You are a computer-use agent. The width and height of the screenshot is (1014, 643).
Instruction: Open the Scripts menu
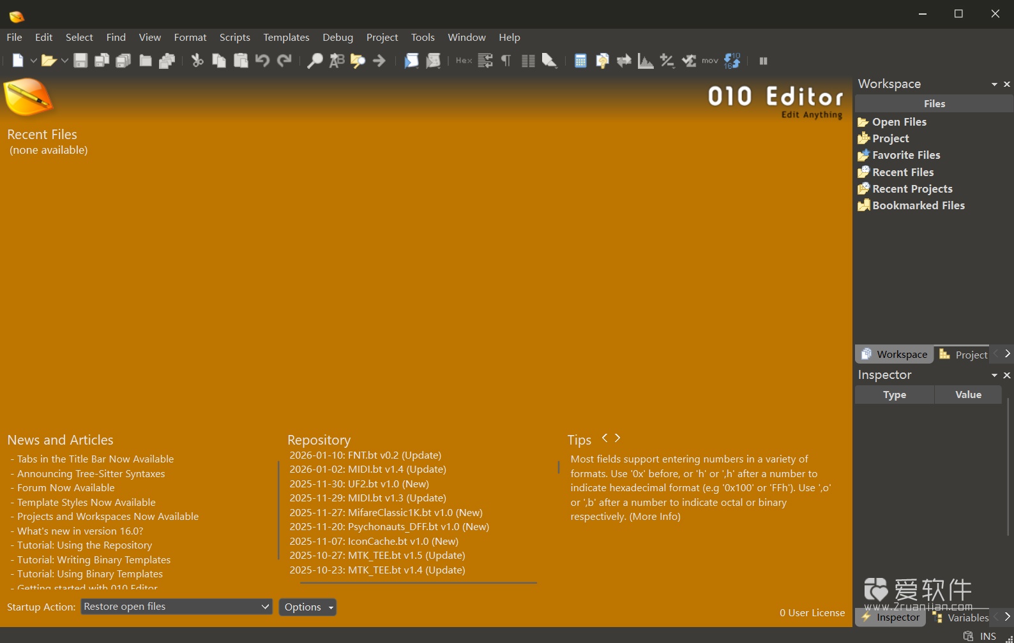click(x=235, y=37)
